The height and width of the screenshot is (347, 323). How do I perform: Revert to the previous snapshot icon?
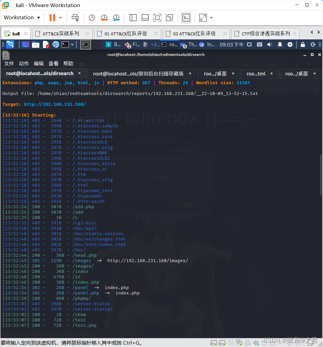point(104,18)
